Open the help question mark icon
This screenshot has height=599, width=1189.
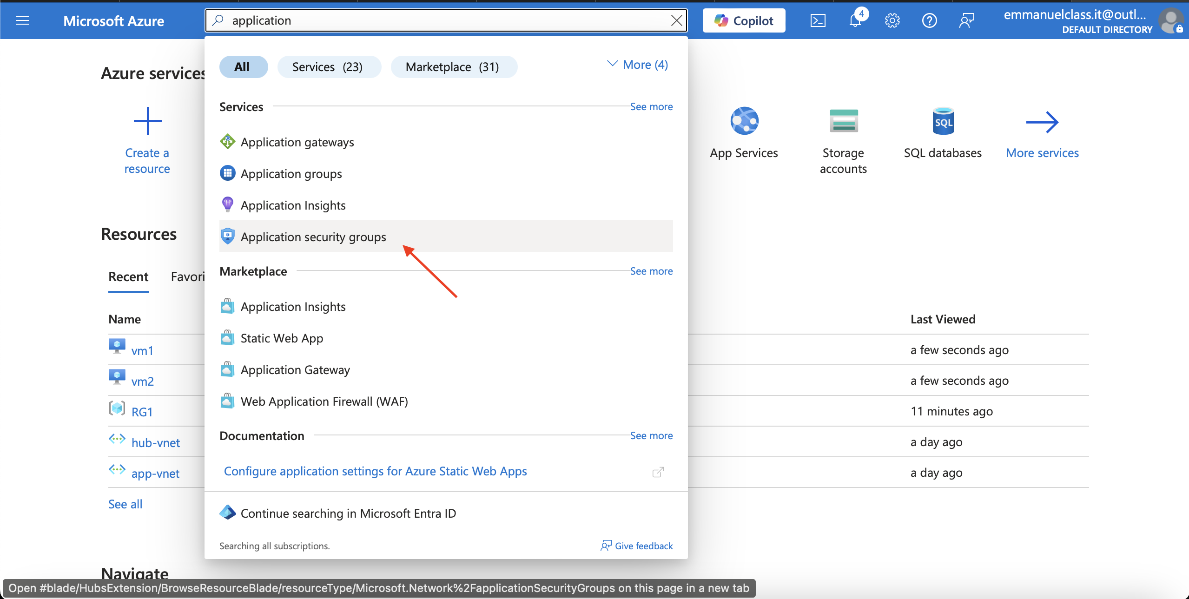coord(929,20)
